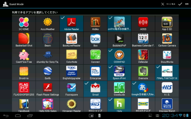
Task: Choose the Box app icon
Action: [95, 38]
